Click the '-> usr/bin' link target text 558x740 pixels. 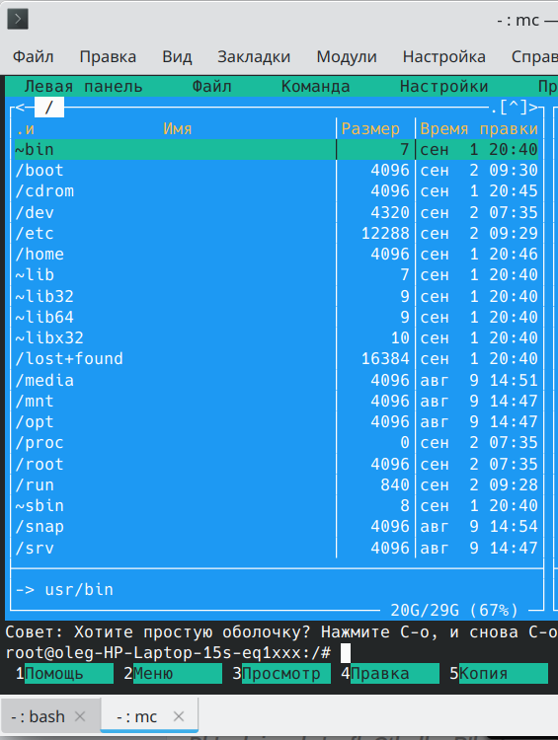64,589
